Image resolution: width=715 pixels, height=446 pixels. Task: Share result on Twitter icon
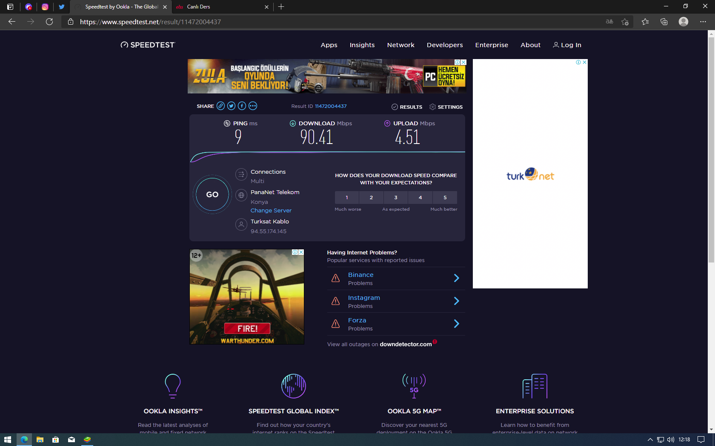click(x=231, y=106)
